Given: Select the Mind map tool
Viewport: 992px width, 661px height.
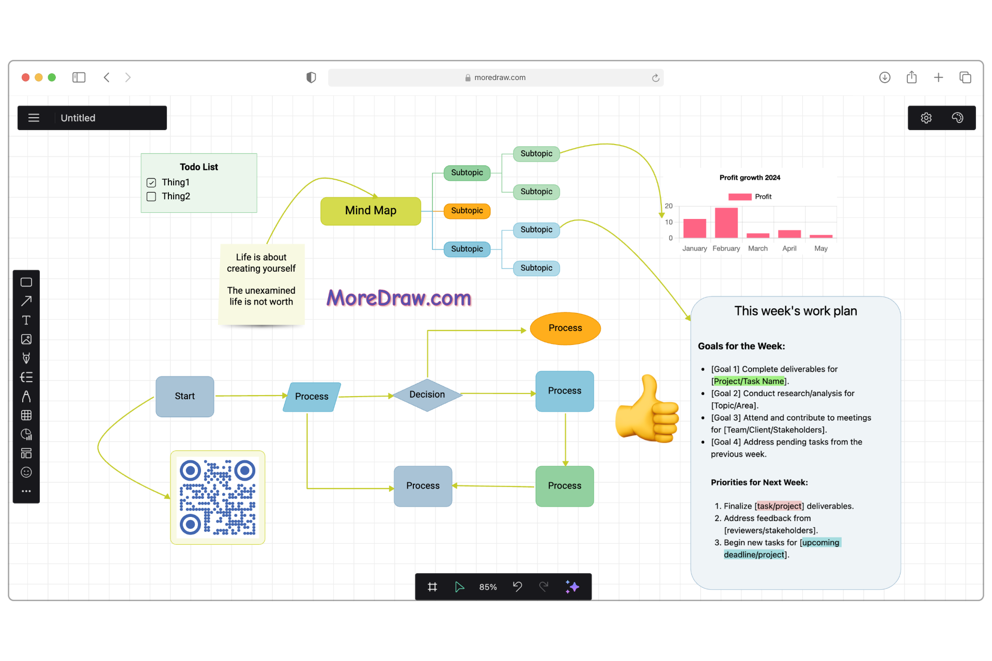Looking at the screenshot, I should (x=26, y=377).
